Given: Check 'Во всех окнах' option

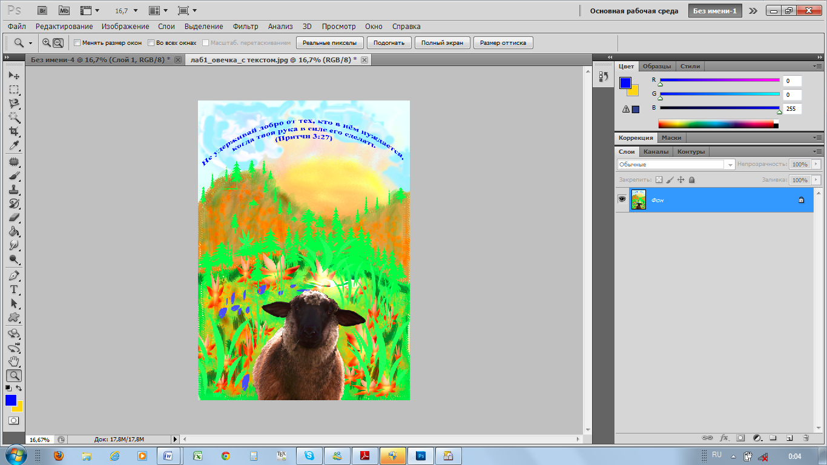Looking at the screenshot, I should pyautogui.click(x=151, y=43).
